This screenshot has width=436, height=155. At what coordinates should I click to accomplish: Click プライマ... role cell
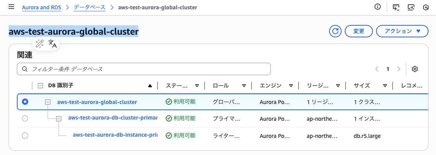coord(226,119)
